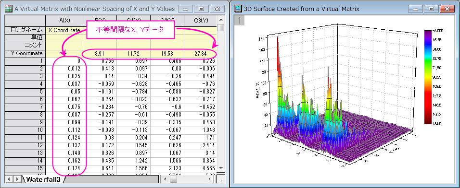Close the 3D Surface graph window
460x188 pixels.
coord(447,9)
